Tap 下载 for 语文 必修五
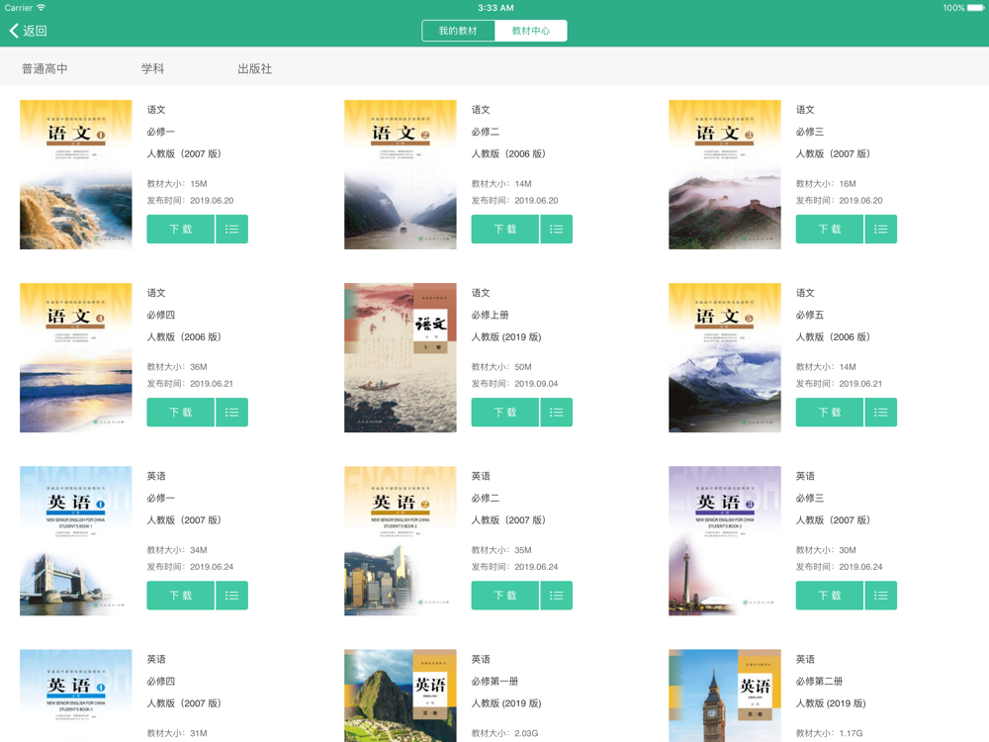The image size is (989, 742). [830, 412]
